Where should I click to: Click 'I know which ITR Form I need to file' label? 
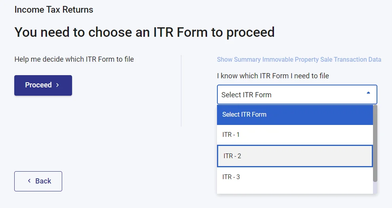click(273, 76)
